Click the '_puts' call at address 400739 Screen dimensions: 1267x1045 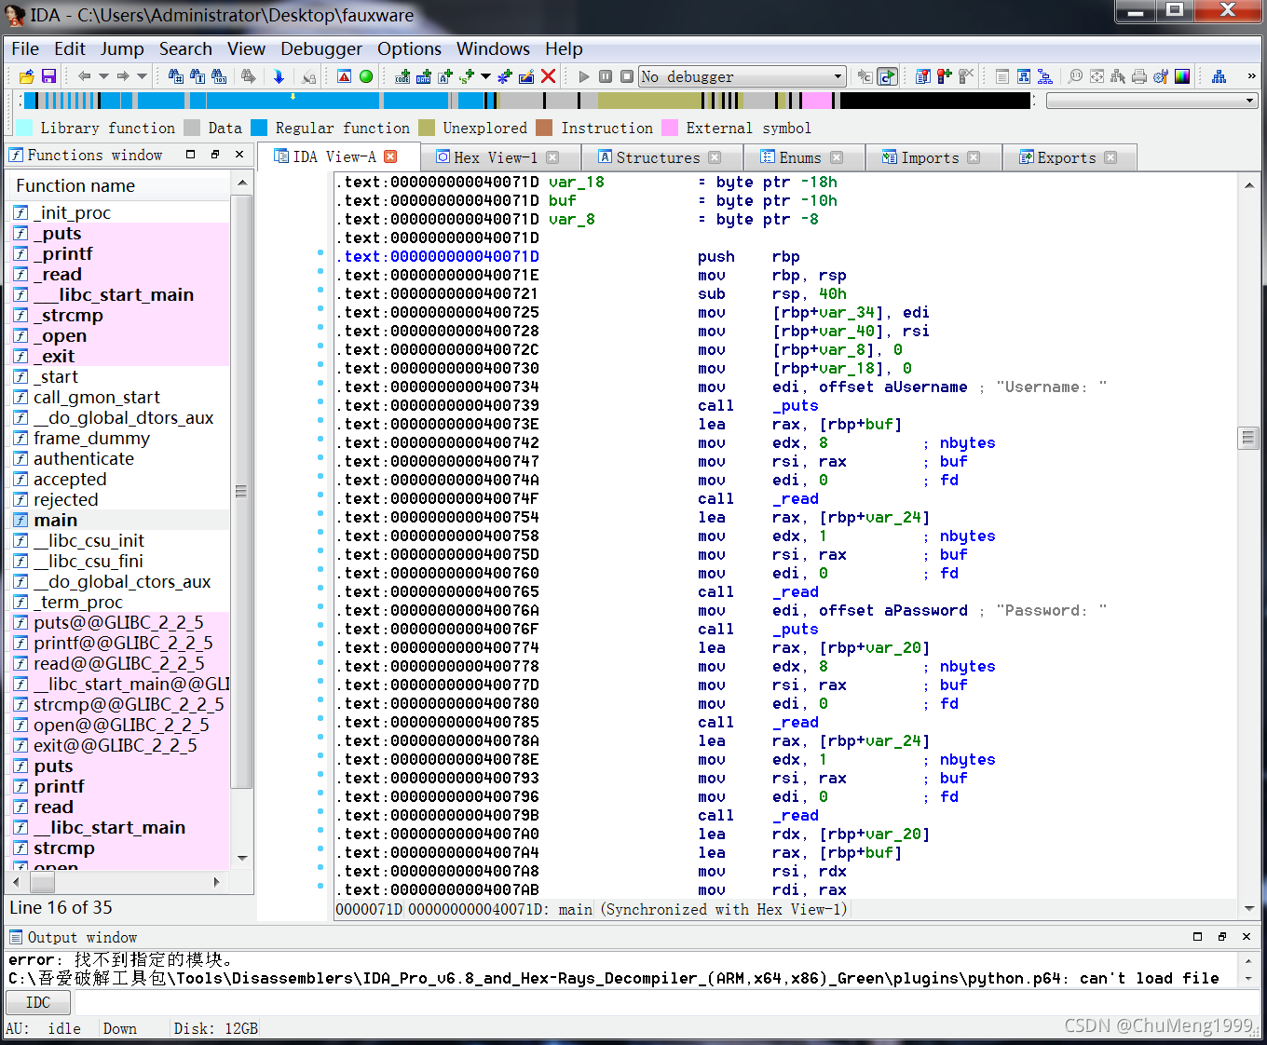pos(795,405)
